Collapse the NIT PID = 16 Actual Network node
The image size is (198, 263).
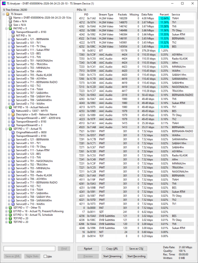(x=6, y=108)
